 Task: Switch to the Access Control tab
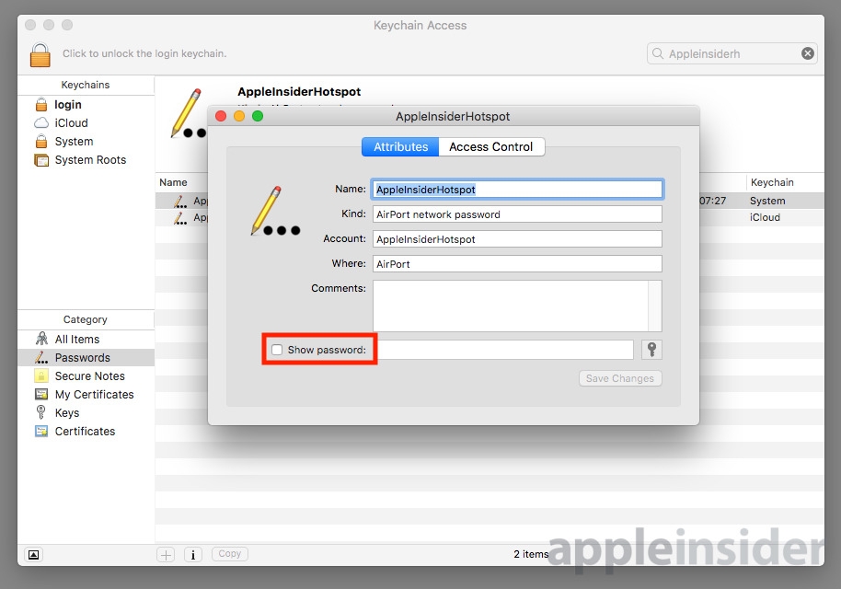point(490,147)
